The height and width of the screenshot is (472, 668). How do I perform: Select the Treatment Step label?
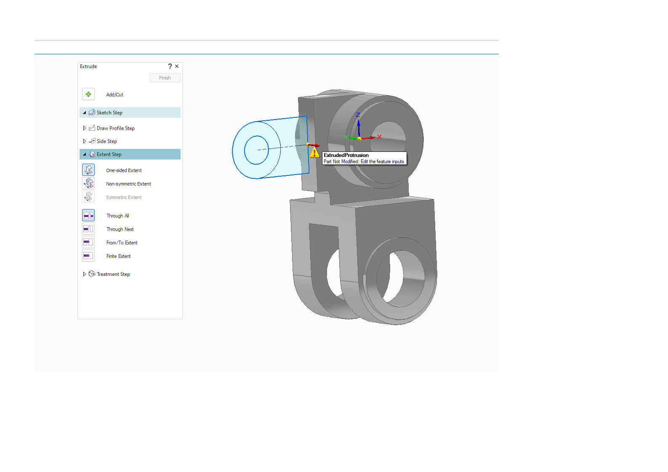click(113, 274)
